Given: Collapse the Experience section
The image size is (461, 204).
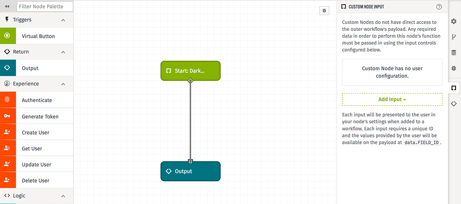Looking at the screenshot, I should (x=63, y=84).
